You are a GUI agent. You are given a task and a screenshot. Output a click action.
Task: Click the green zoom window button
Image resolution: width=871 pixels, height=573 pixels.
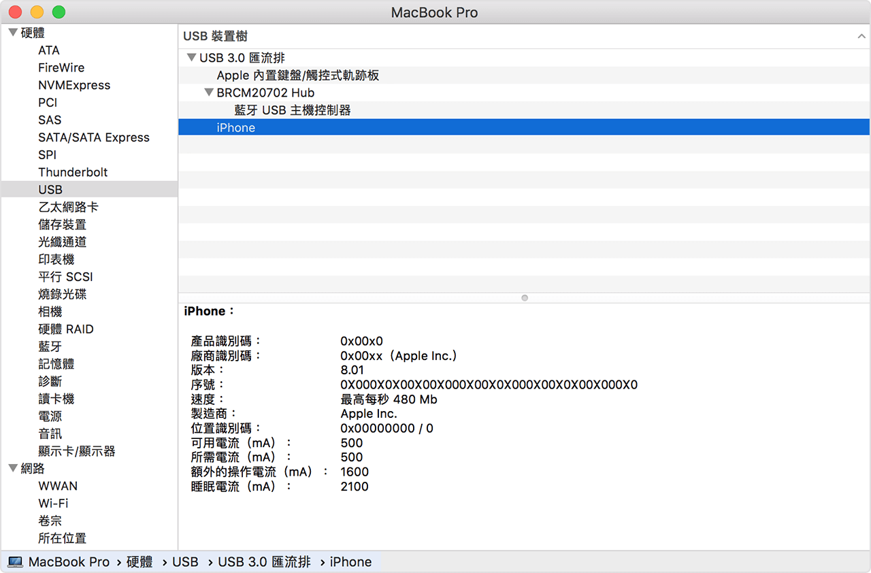point(59,12)
